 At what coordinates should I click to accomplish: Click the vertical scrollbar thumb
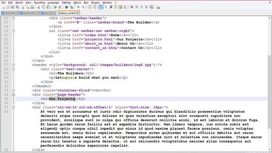coord(269,92)
